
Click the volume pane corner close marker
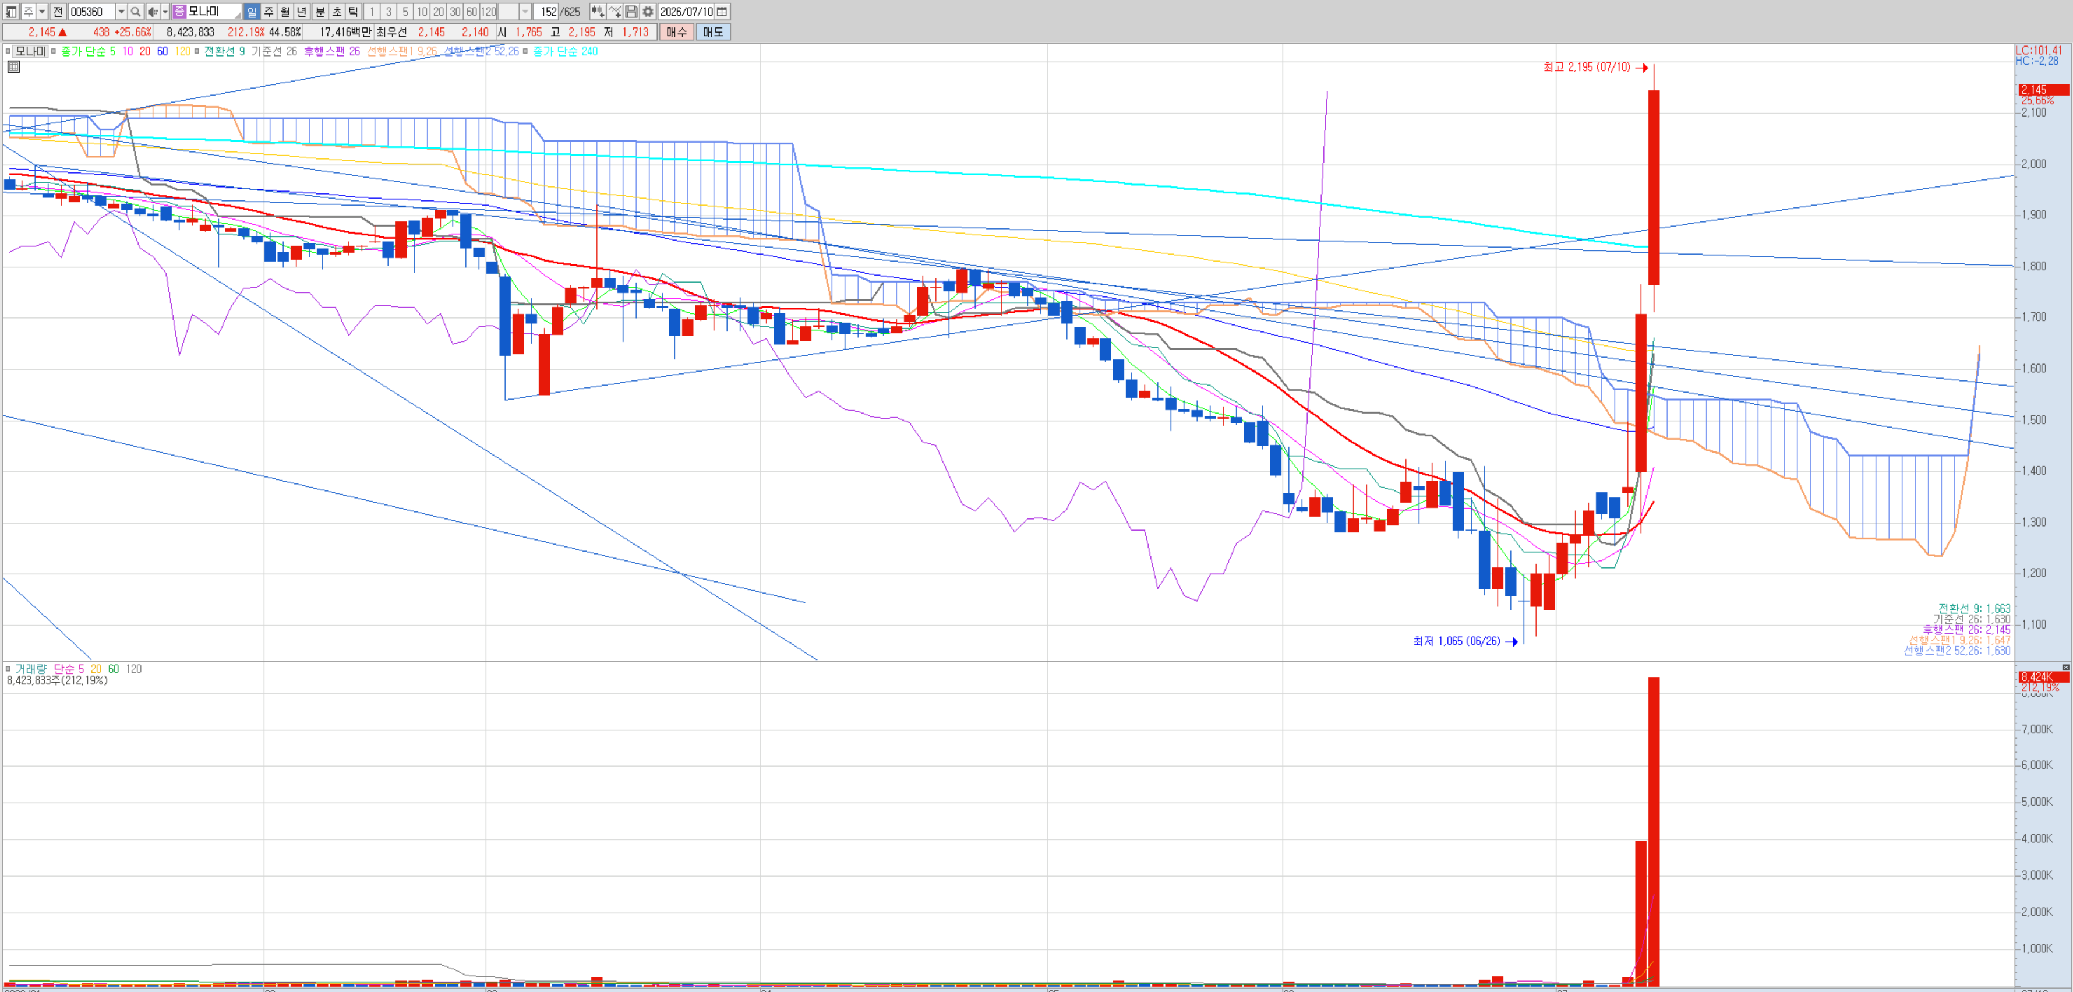[2065, 667]
